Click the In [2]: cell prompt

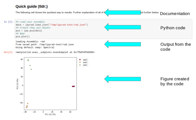click(x=9, y=22)
